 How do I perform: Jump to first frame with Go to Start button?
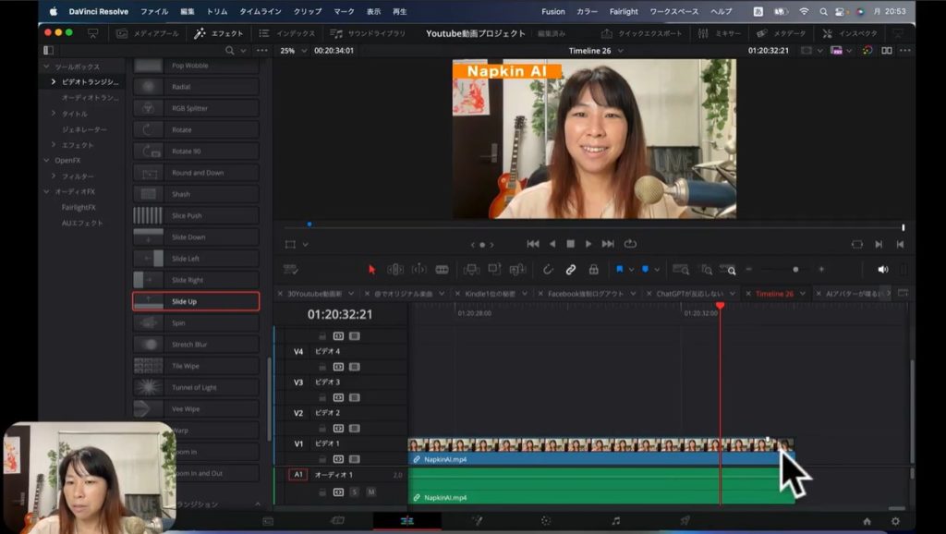[x=533, y=244]
